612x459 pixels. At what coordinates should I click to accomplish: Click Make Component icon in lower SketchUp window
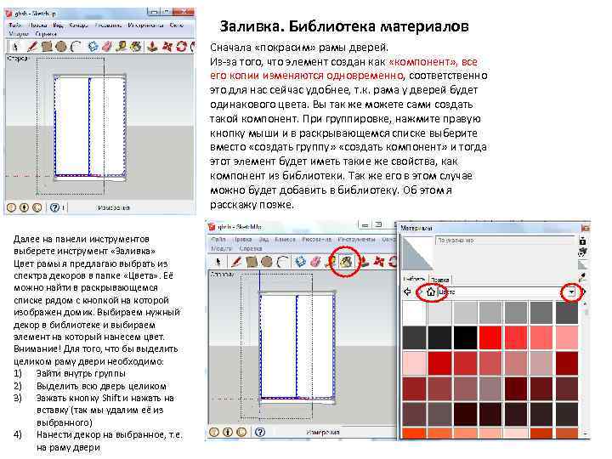coord(300,261)
